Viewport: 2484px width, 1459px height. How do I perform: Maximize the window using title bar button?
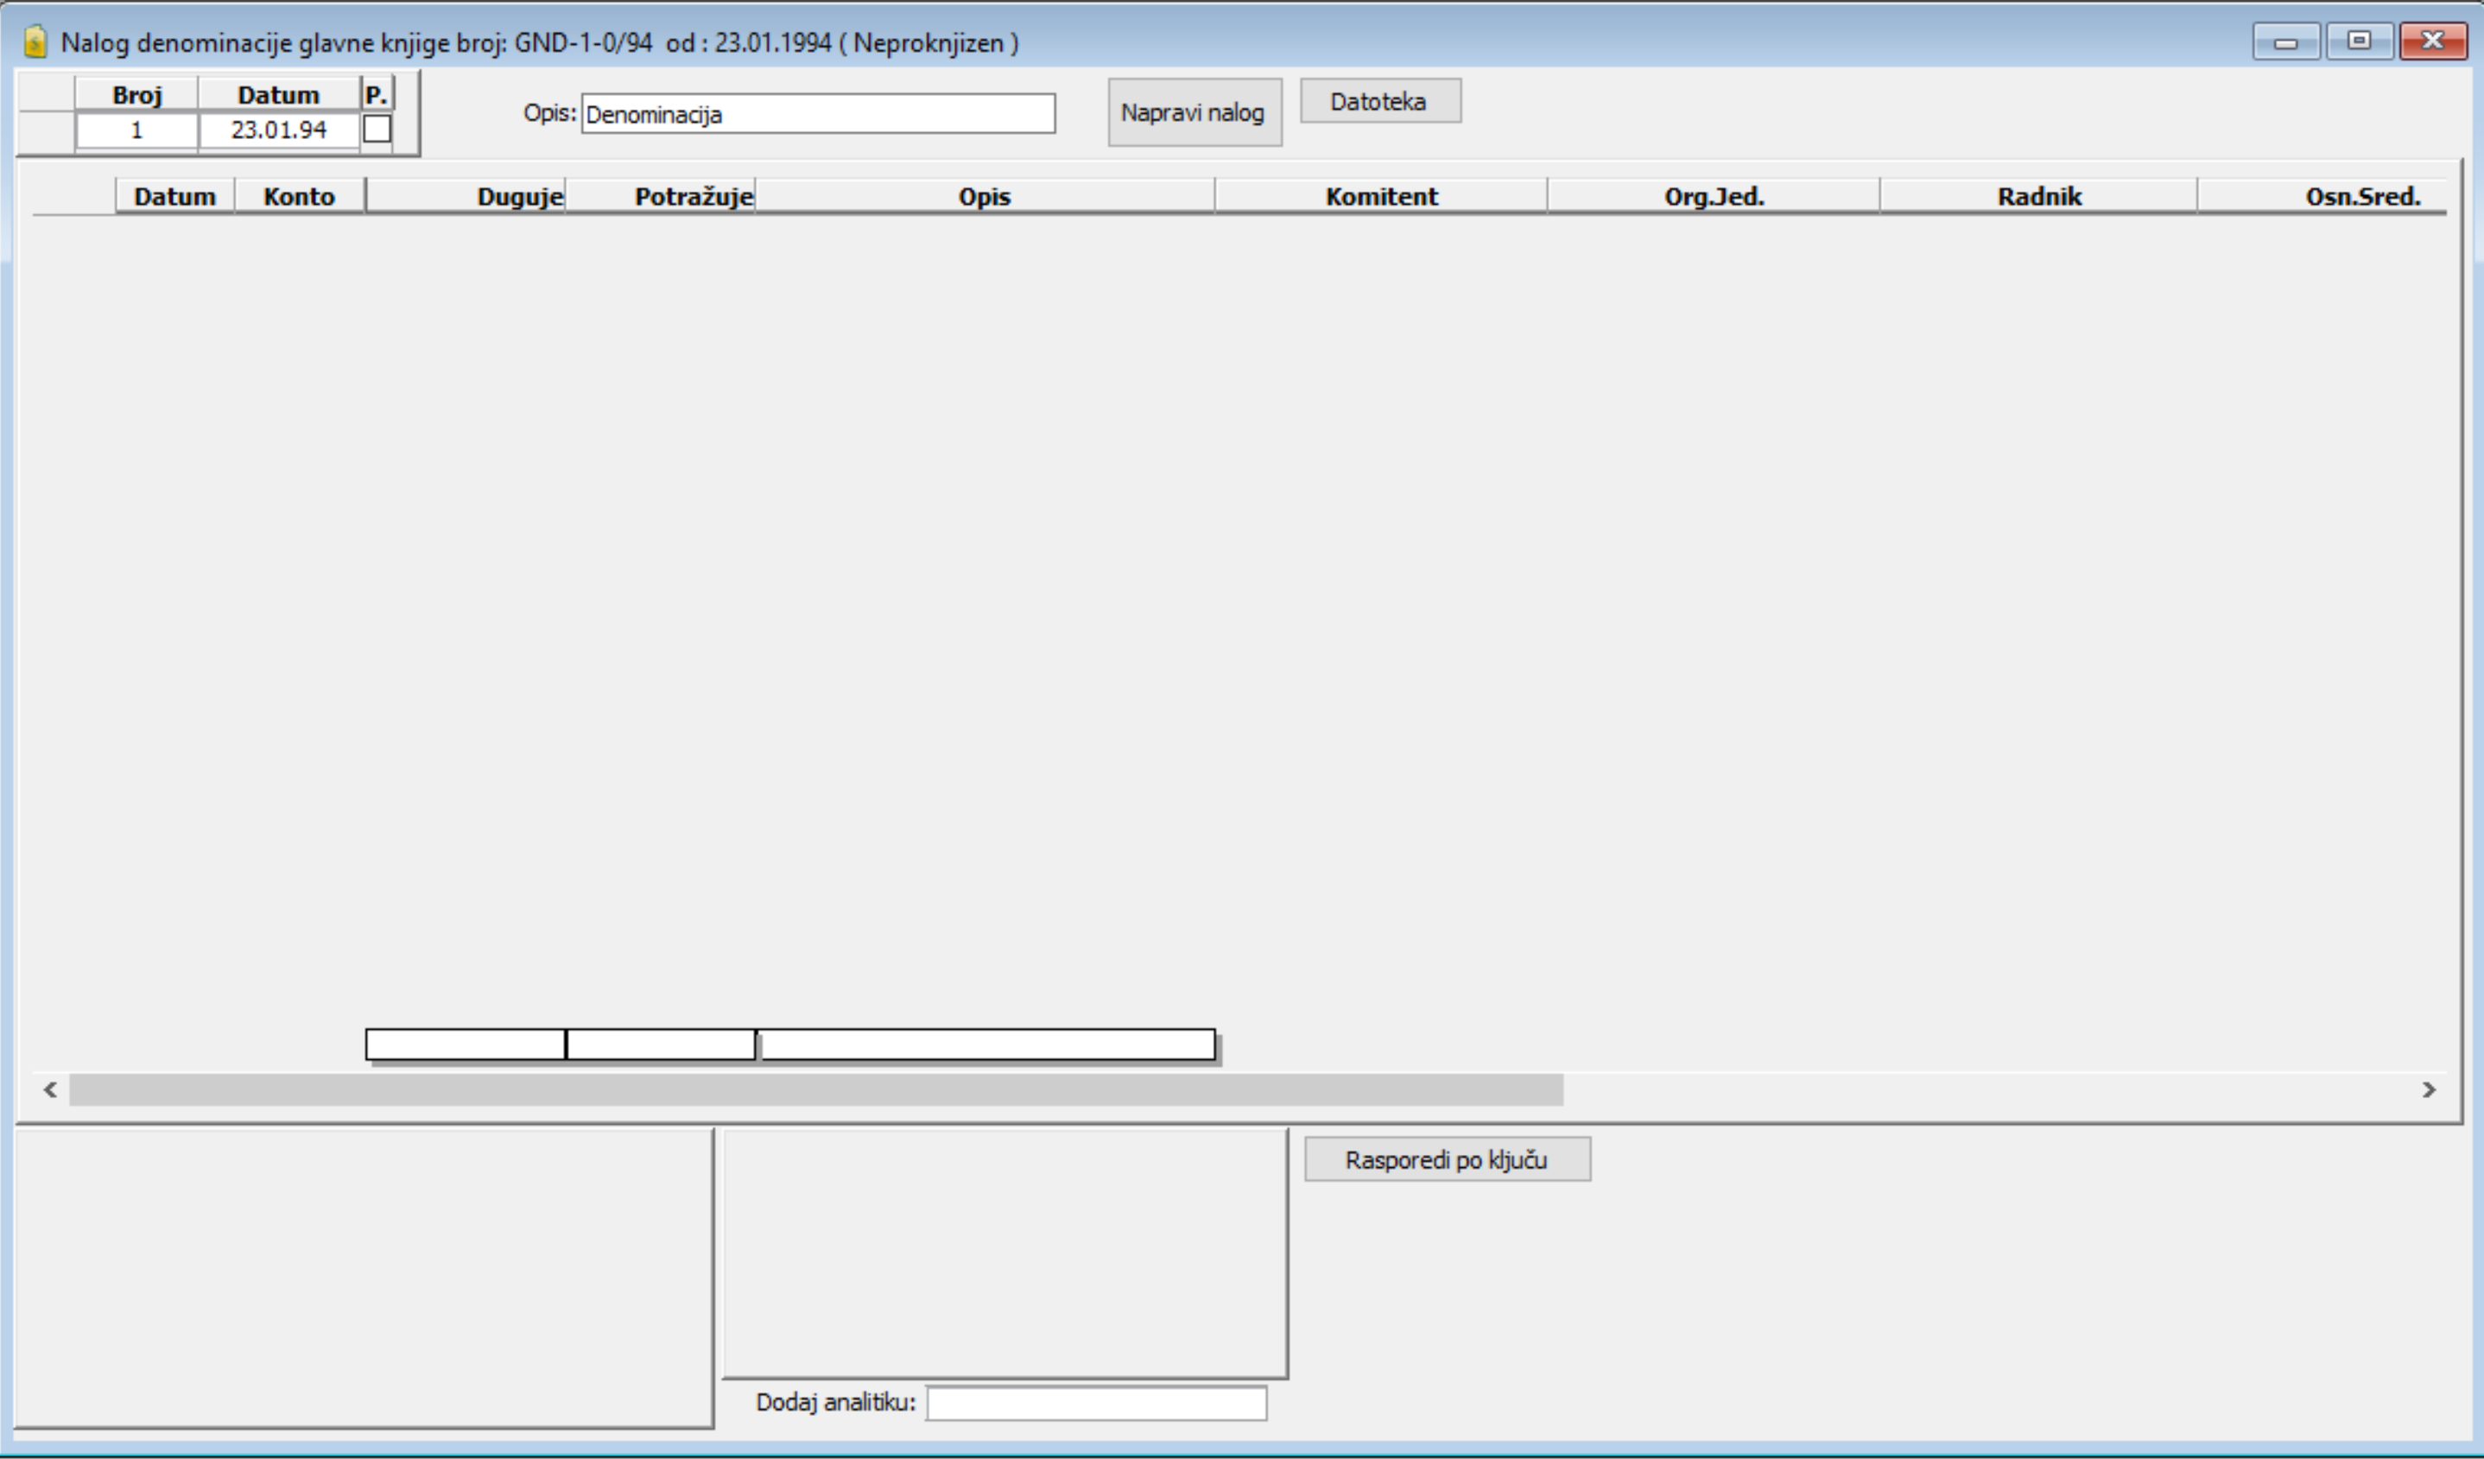click(2359, 41)
